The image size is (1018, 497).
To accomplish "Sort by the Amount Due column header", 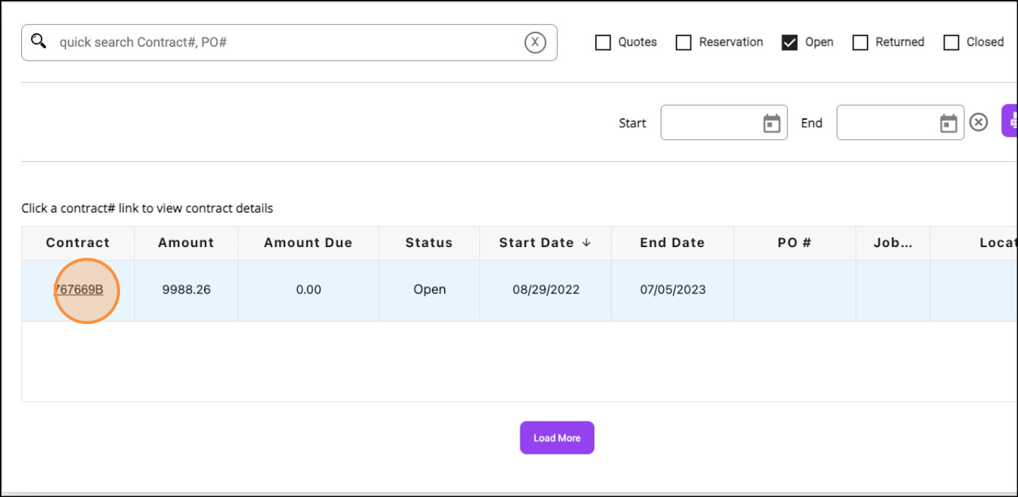I will point(308,243).
